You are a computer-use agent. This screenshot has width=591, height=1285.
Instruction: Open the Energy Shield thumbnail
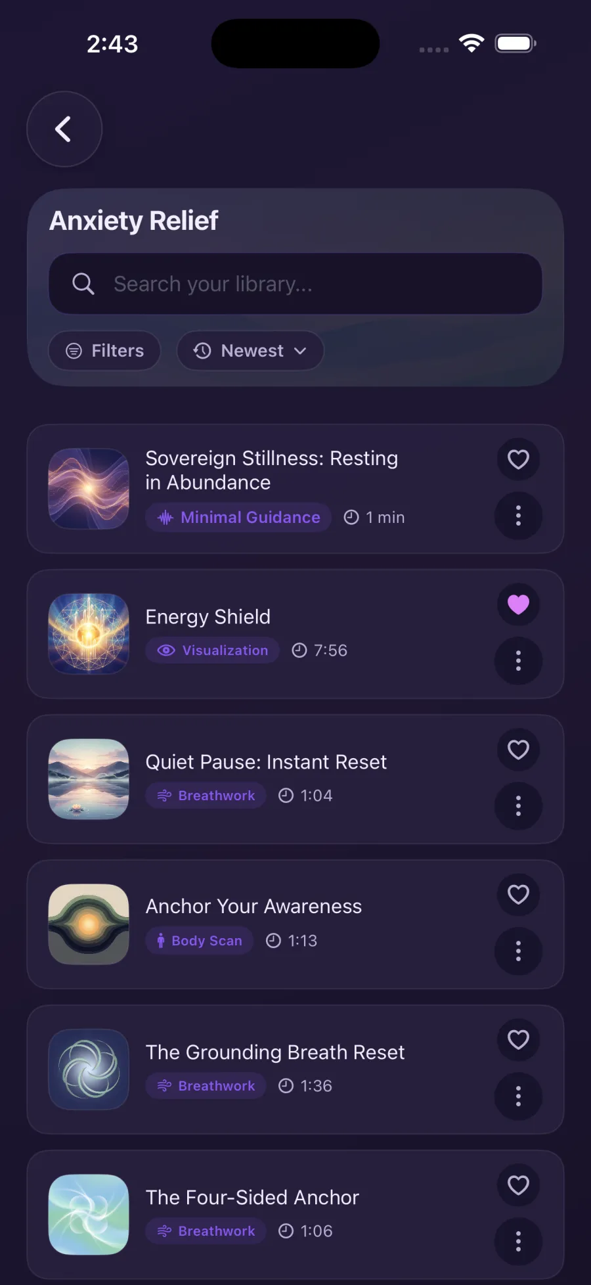pos(89,634)
